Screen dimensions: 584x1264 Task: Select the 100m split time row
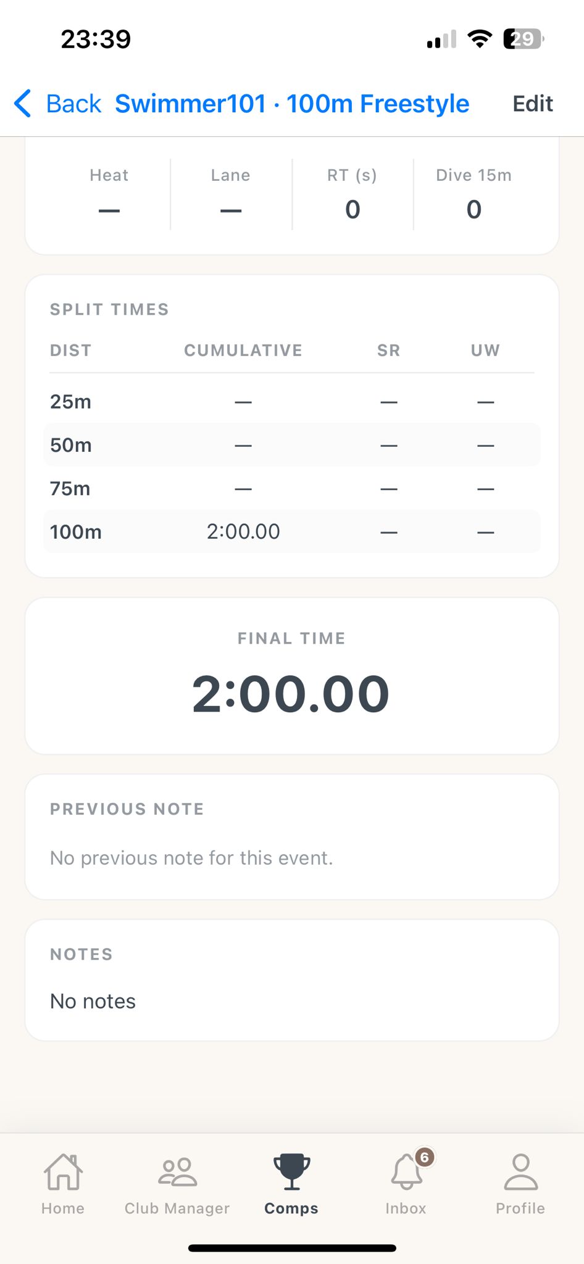click(292, 531)
